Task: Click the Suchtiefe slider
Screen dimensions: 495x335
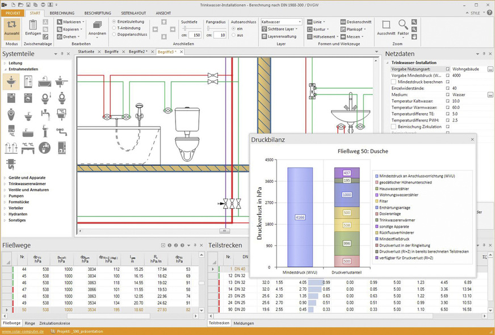Action: [190, 28]
